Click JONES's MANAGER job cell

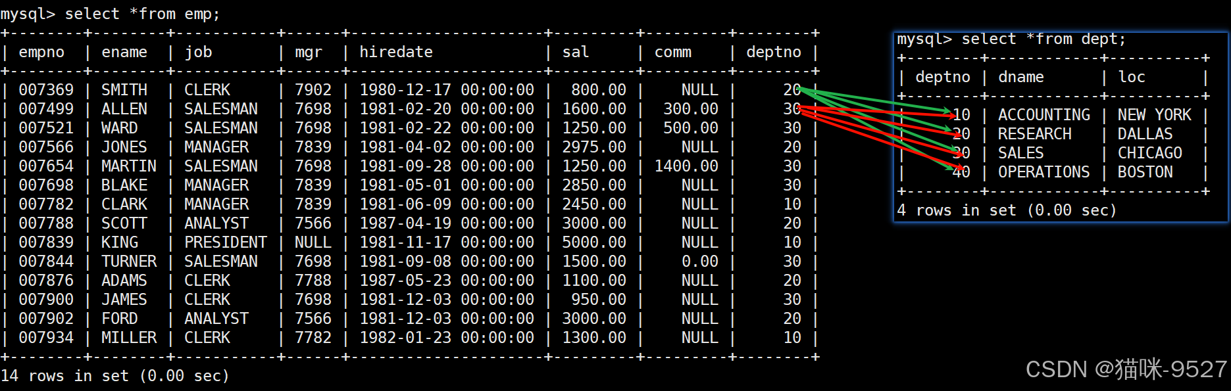click(x=216, y=147)
